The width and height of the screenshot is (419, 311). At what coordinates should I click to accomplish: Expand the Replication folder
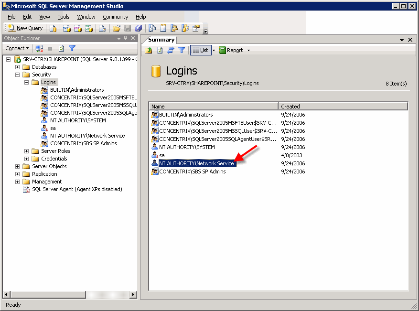pos(17,174)
